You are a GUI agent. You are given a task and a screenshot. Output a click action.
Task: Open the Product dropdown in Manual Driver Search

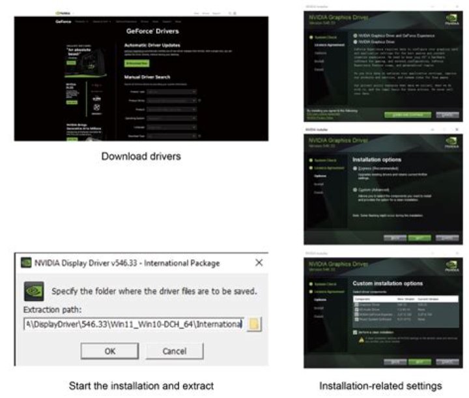172,109
